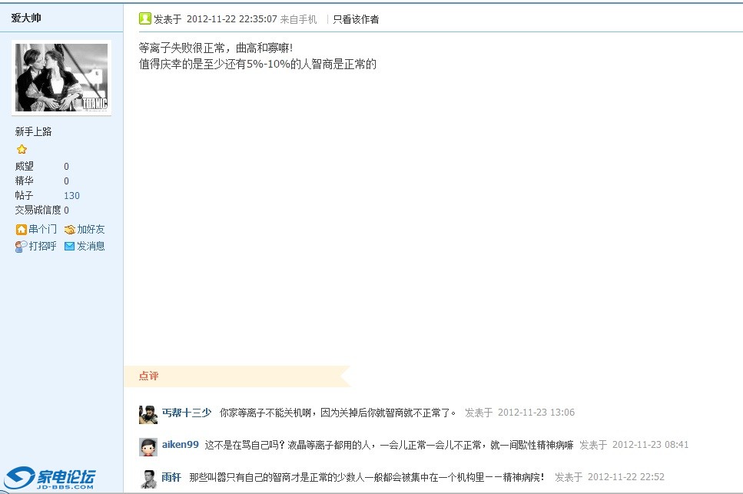The height and width of the screenshot is (494, 743).
Task: Open the aiken99 username link
Action: (180, 444)
